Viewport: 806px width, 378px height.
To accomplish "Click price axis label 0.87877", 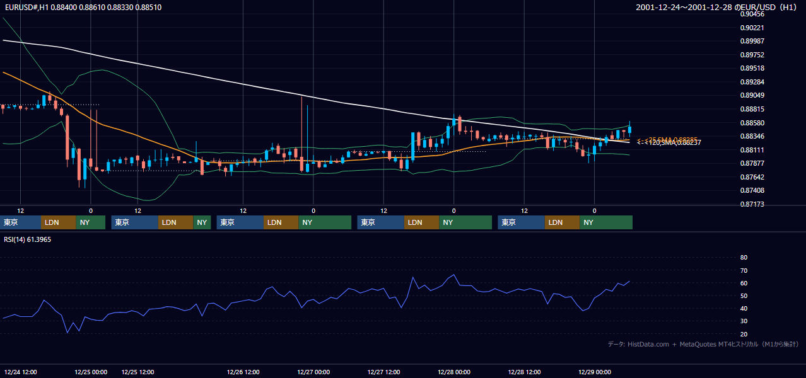I will click(x=752, y=163).
